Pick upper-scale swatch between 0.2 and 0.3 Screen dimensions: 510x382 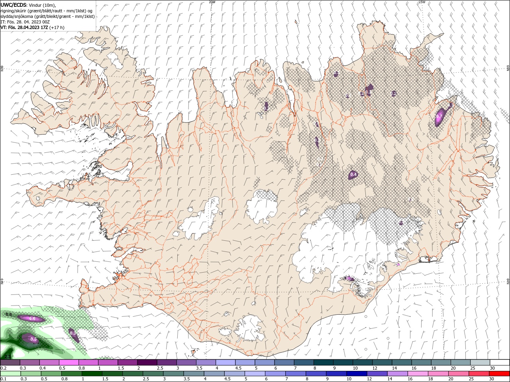[x=10, y=363]
